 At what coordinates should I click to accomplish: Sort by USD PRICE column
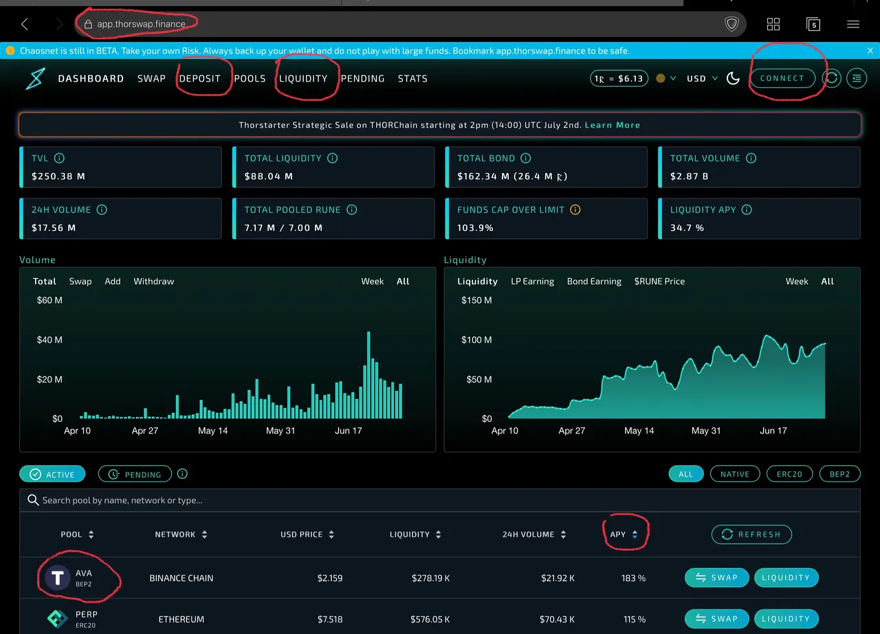(307, 534)
